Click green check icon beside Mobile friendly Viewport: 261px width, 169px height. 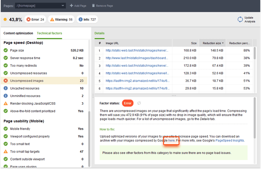6,129
